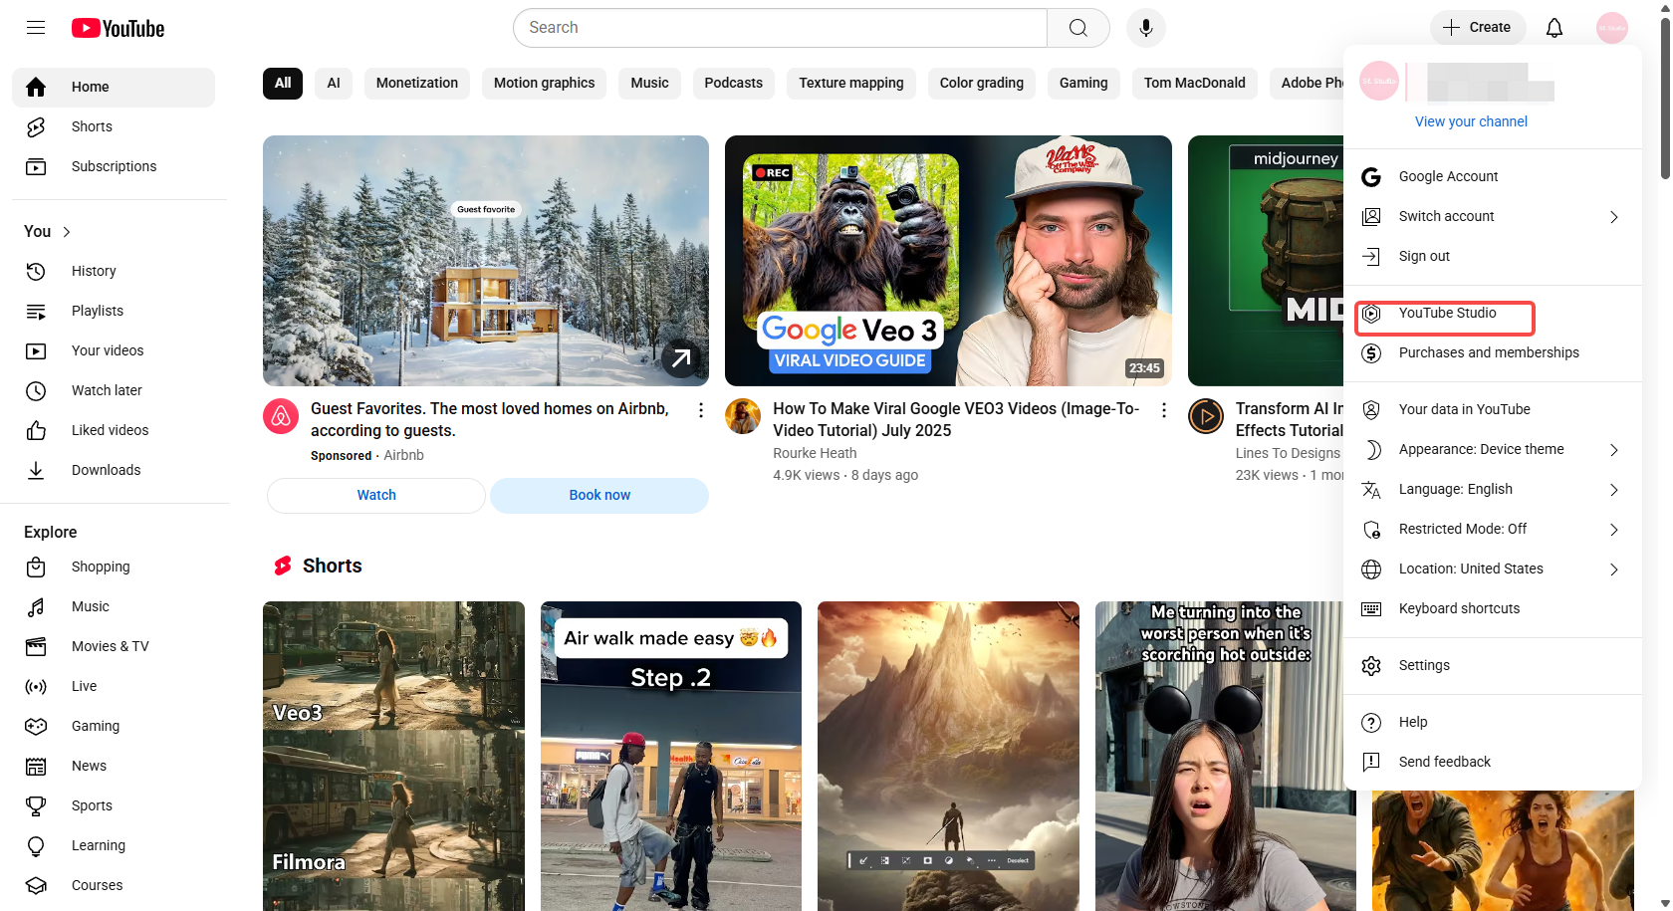The width and height of the screenshot is (1673, 911).
Task: Open Keyboard shortcuts
Action: (1493, 608)
